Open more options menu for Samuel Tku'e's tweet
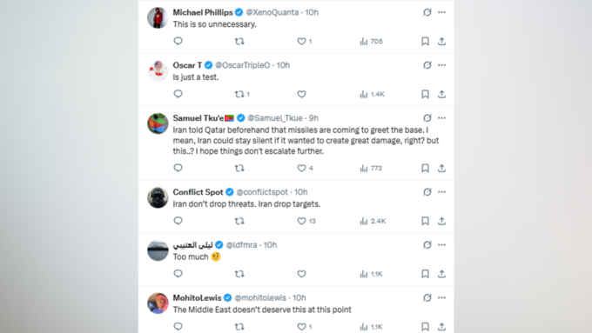 click(441, 118)
